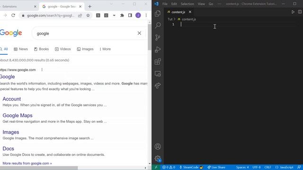Open the Go menu in VS Code

211,4
